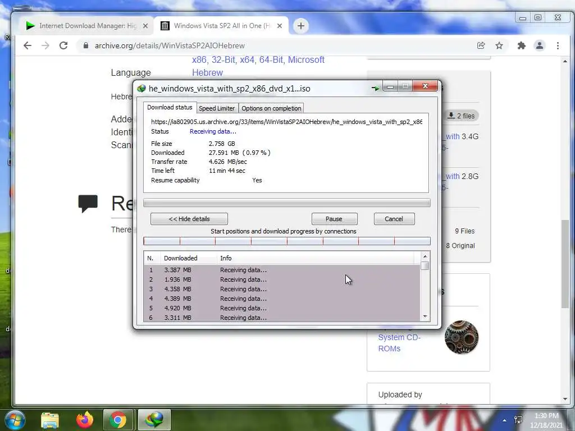The width and height of the screenshot is (575, 431).
Task: Click the 2 files download badge
Action: 461,116
